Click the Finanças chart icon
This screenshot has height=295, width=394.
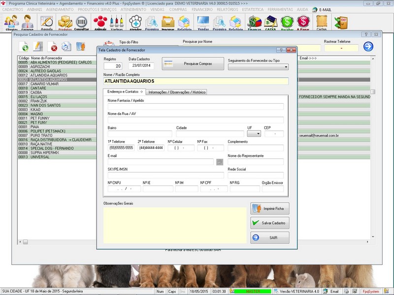[x=254, y=22]
